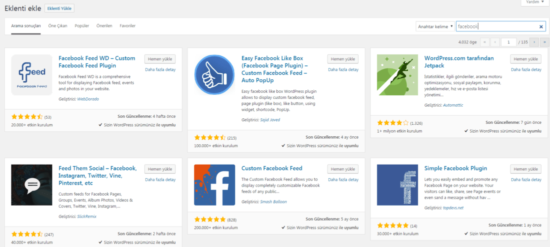This screenshot has height=247, width=550.
Task: Switch to Öne Çıkan tab
Action: point(57,26)
